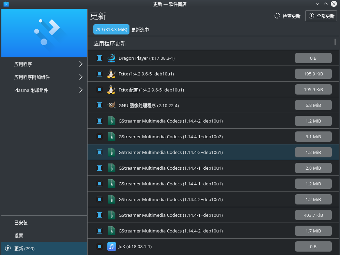Click the 6.8 MiB size button for GIMP
Viewport: 340px width, 255px height.
[x=313, y=105]
